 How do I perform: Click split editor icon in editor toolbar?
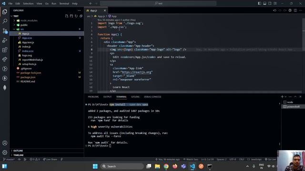pyautogui.click(x=295, y=10)
